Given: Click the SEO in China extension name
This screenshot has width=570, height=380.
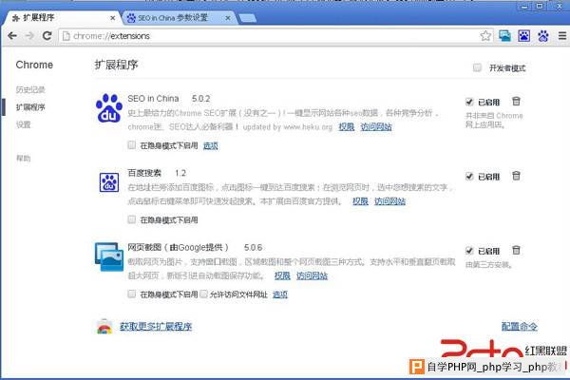Looking at the screenshot, I should point(153,99).
